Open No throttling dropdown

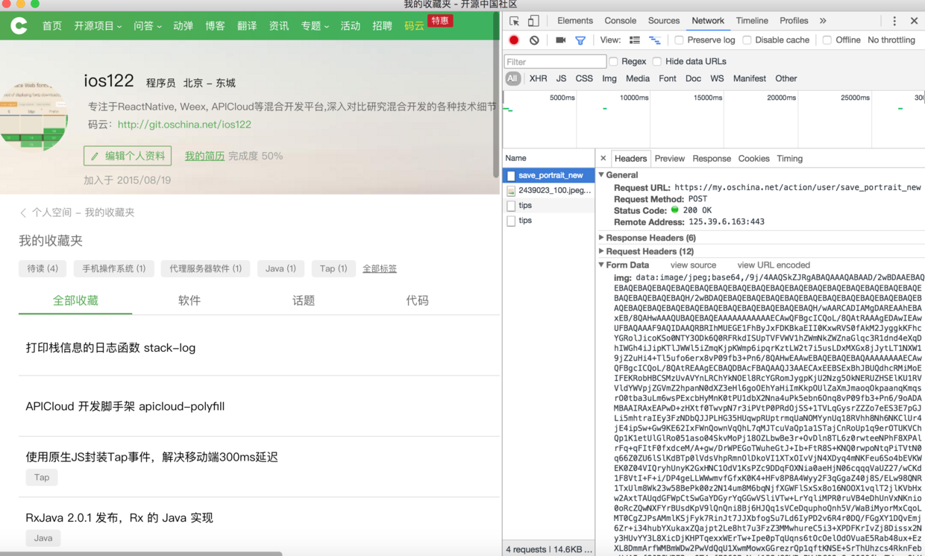tap(891, 40)
